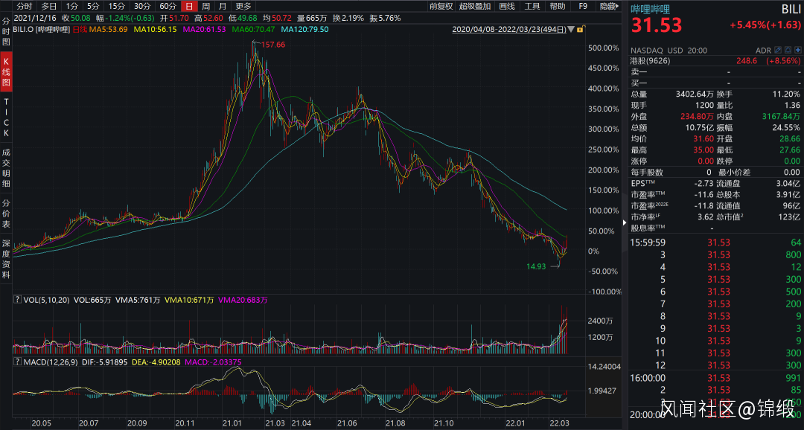Open the 成交明细 side tab
Screen dimensions: 804x430
point(6,168)
